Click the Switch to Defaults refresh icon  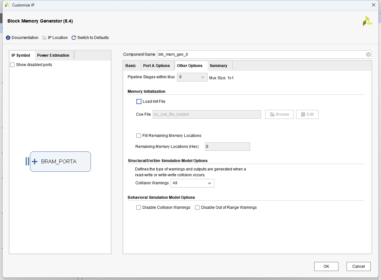click(x=74, y=38)
